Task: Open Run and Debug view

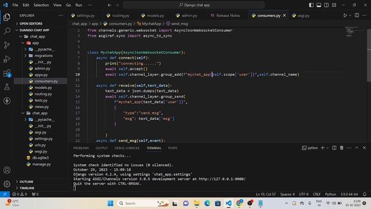Action: pyautogui.click(x=7, y=59)
